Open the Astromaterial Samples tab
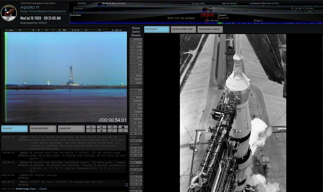The height and width of the screenshot is (192, 323). [210, 29]
